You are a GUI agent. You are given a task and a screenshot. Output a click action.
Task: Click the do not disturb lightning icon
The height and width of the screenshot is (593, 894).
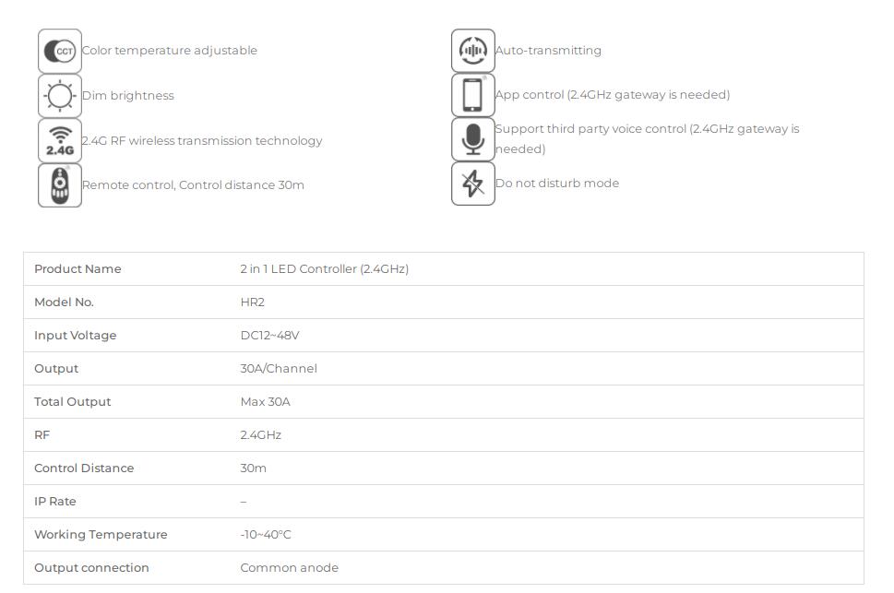click(x=473, y=184)
